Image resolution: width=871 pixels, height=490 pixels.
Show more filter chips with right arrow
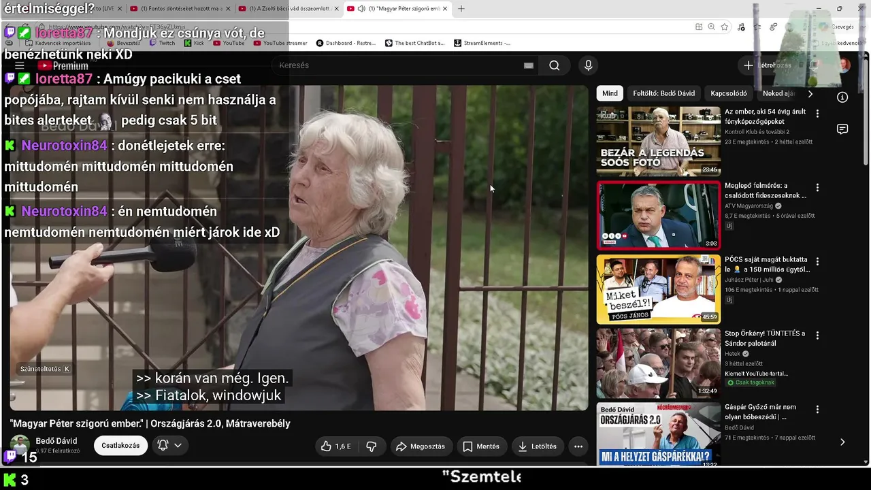point(810,93)
